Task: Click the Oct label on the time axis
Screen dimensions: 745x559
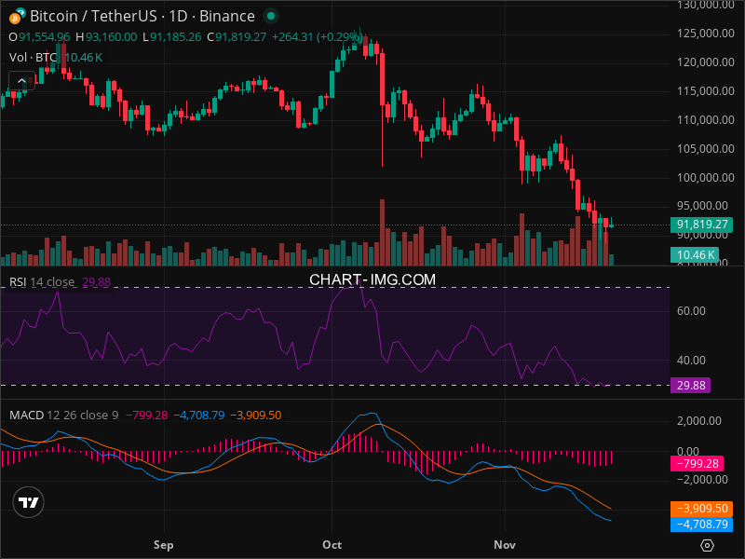Action: pyautogui.click(x=331, y=543)
